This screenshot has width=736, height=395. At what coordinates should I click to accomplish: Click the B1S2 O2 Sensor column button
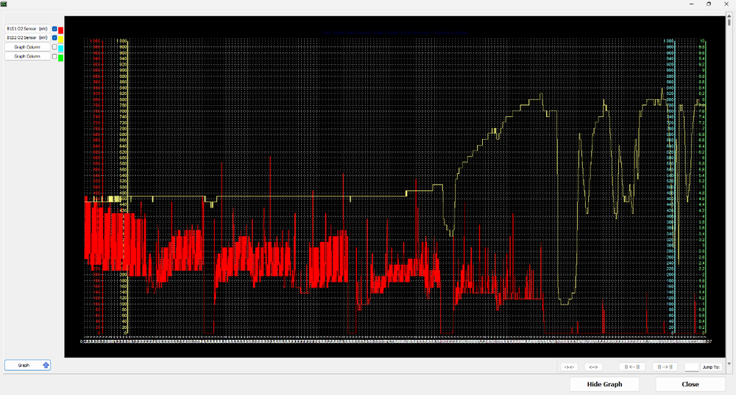coord(27,38)
